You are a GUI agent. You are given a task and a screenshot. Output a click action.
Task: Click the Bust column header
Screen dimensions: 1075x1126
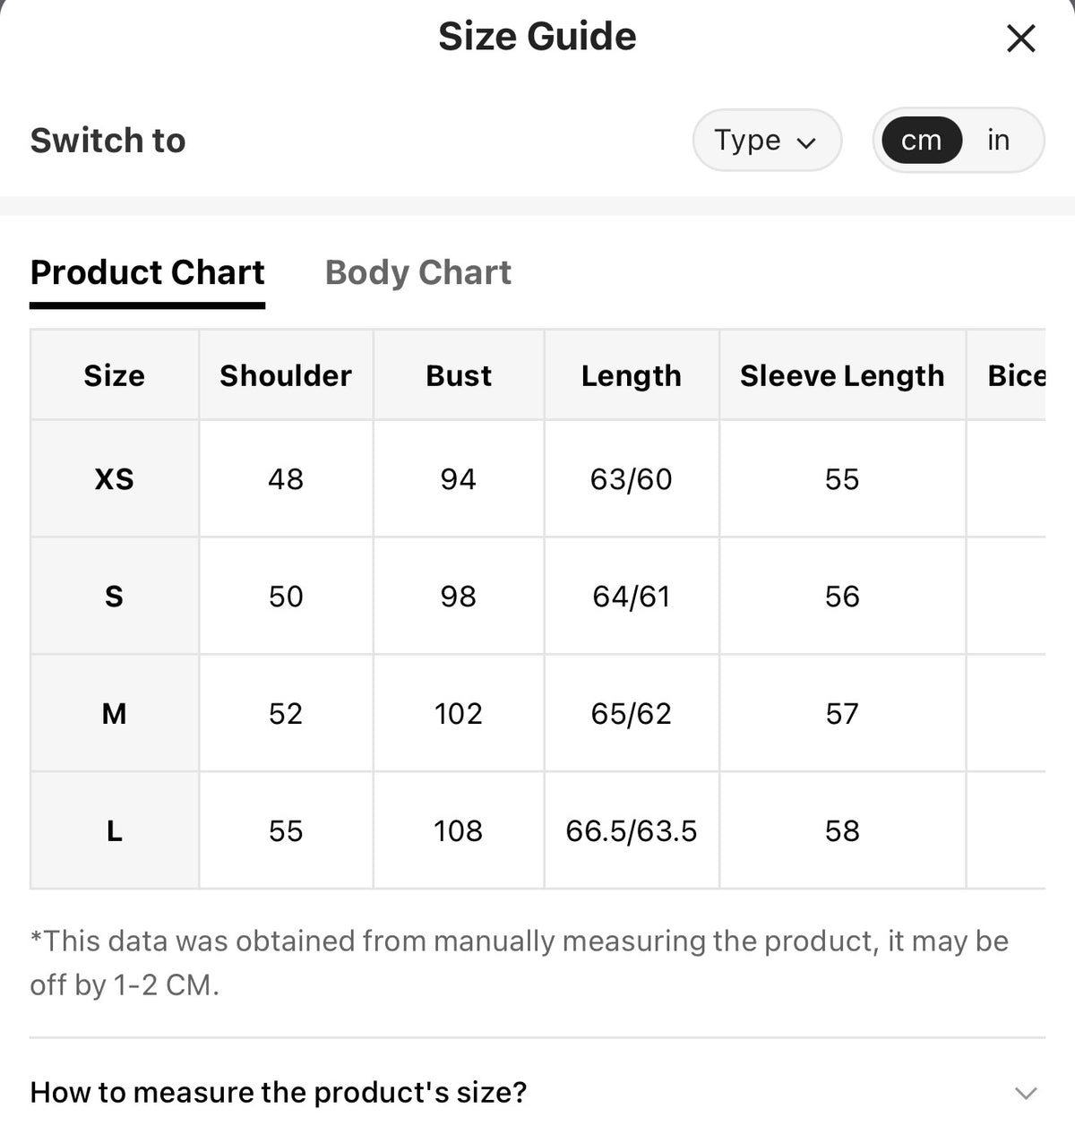point(459,375)
